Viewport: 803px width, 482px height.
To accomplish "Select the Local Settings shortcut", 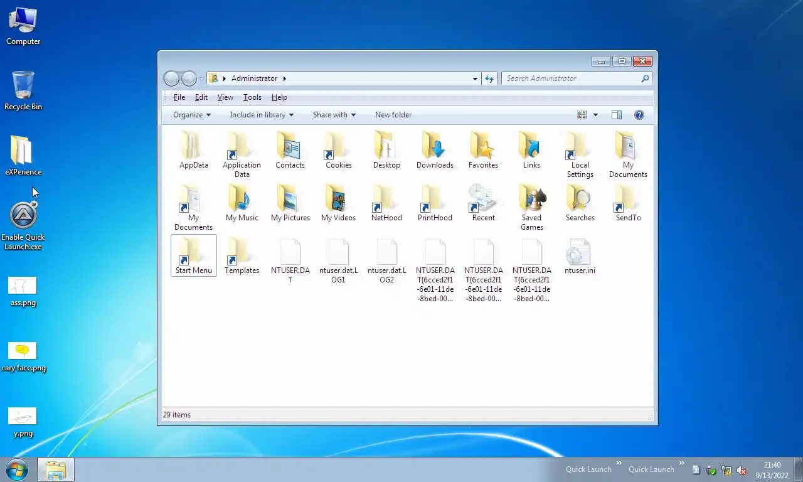I will point(580,154).
